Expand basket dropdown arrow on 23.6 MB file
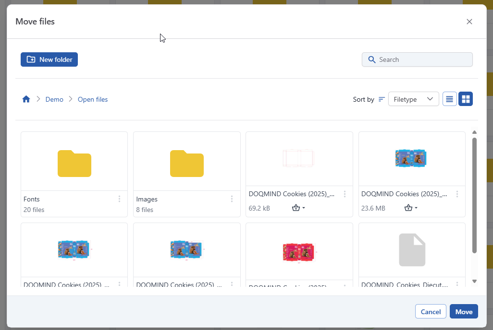 pos(416,208)
